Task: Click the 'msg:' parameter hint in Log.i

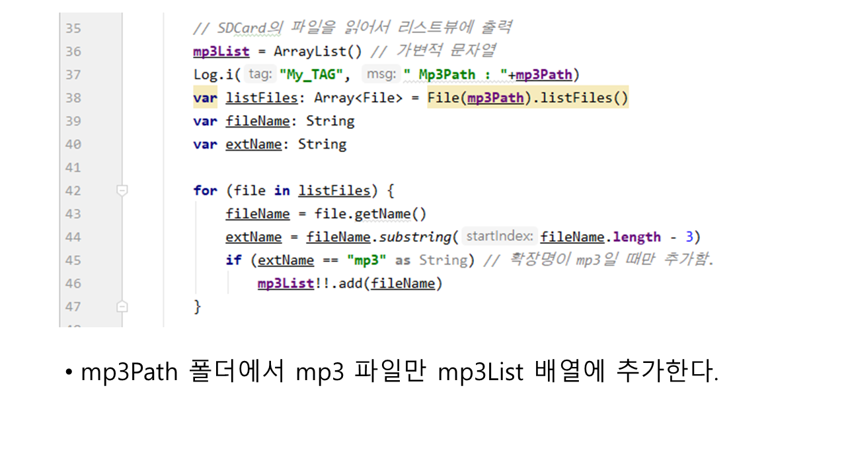Action: coord(381,75)
